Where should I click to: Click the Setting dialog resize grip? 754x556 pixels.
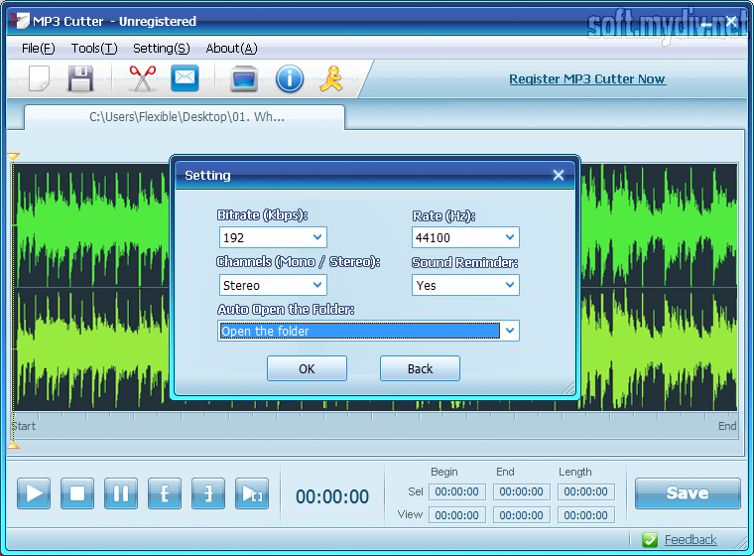pyautogui.click(x=568, y=388)
